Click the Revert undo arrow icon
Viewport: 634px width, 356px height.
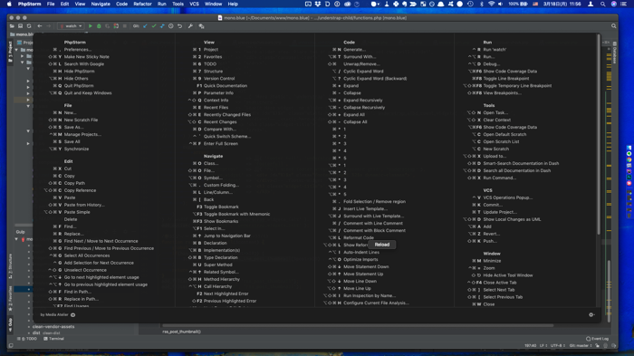pyautogui.click(x=179, y=26)
